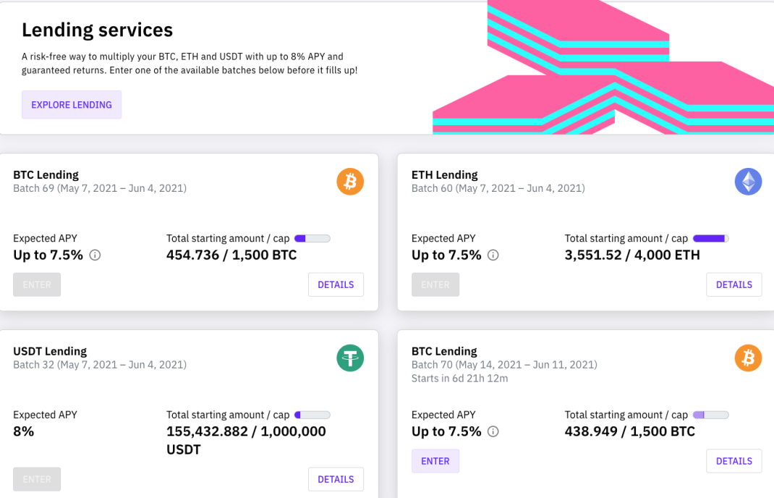Click the Bitcoin icon on Batch 70 card
Viewport: 774px width, 498px height.
tap(749, 358)
